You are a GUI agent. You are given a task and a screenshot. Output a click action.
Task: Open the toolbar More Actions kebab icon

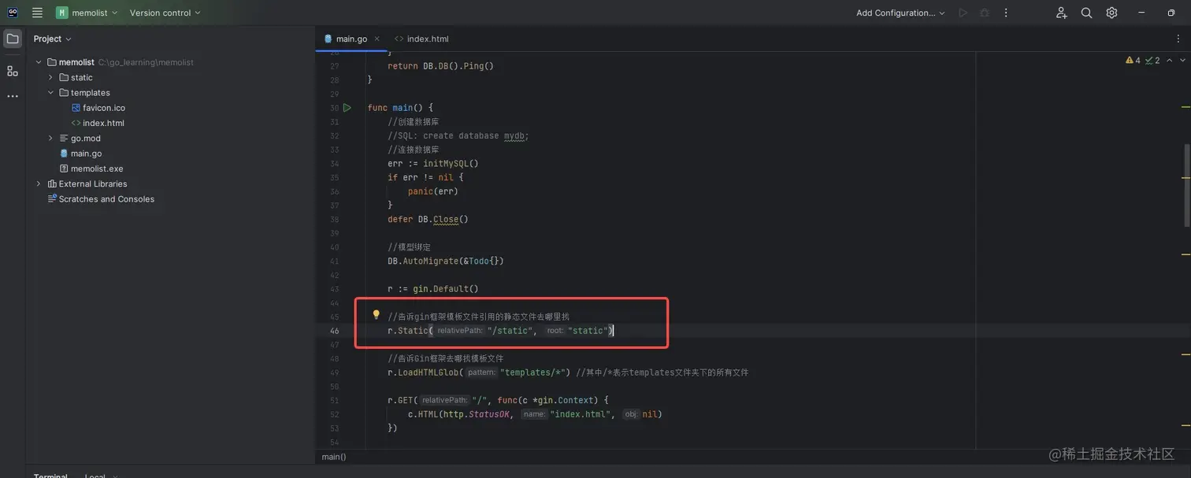(1006, 13)
